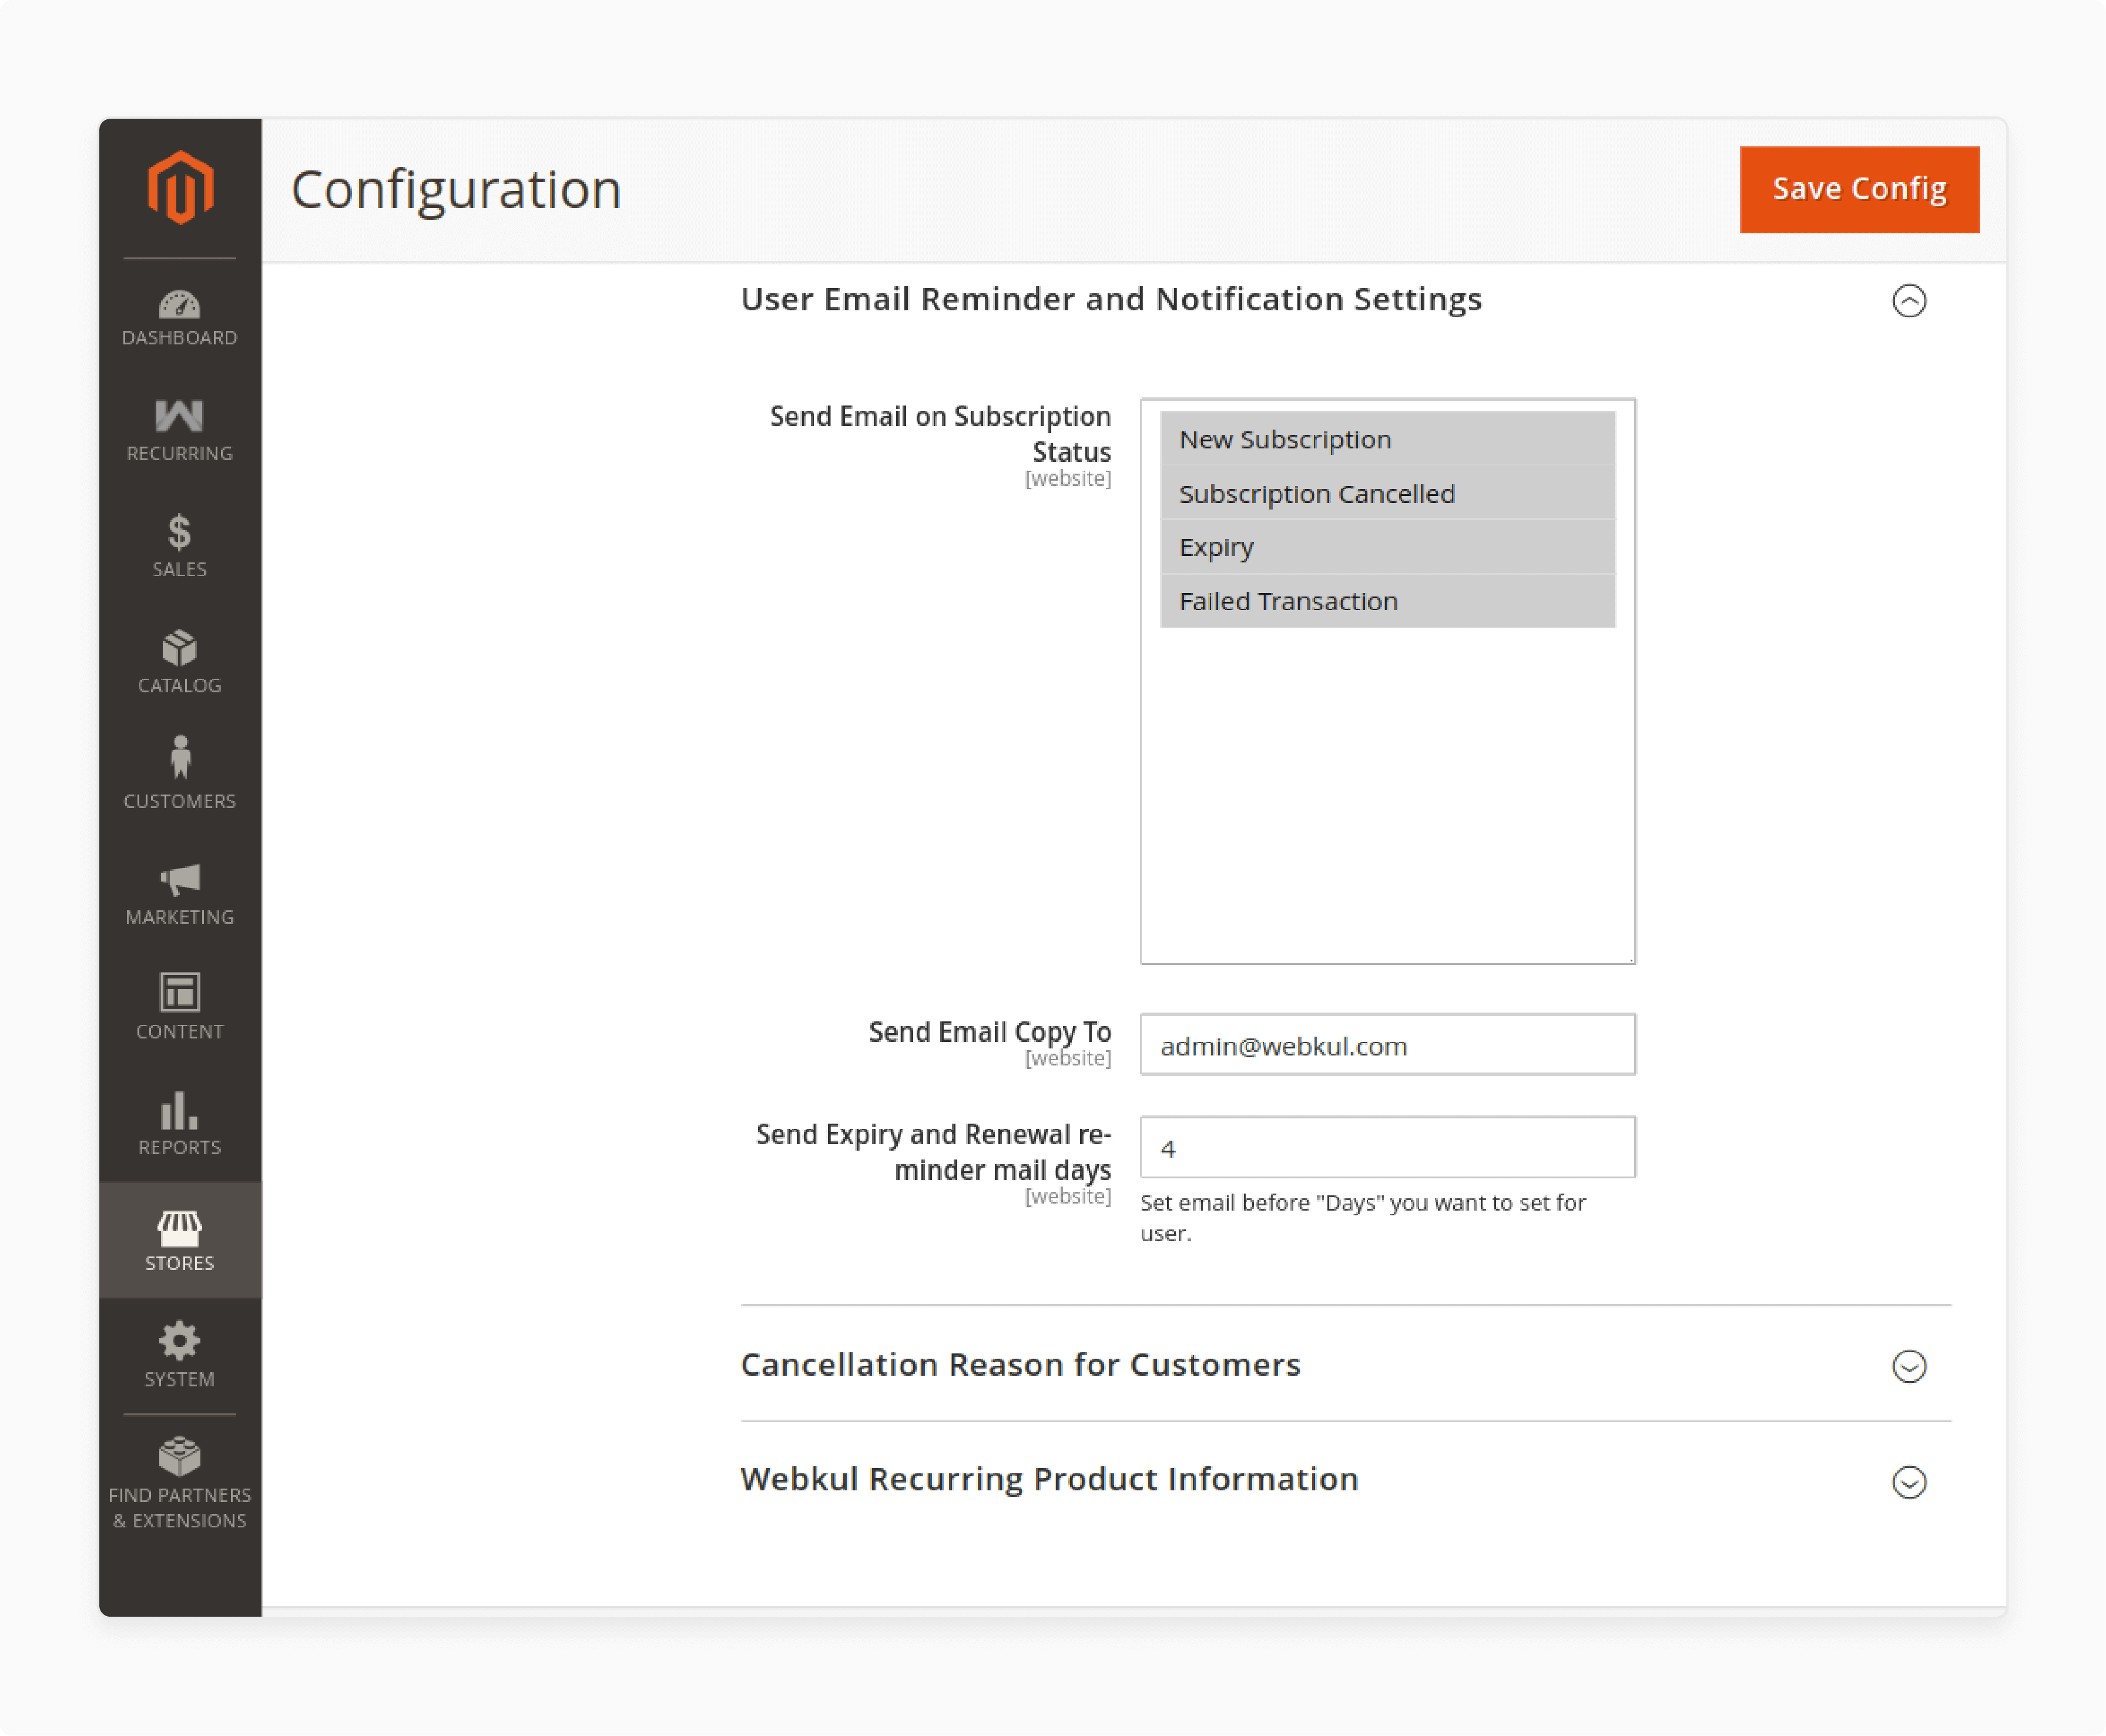Viewport: 2106px width, 1736px height.
Task: Open the Marketing megaphone icon
Action: click(180, 880)
